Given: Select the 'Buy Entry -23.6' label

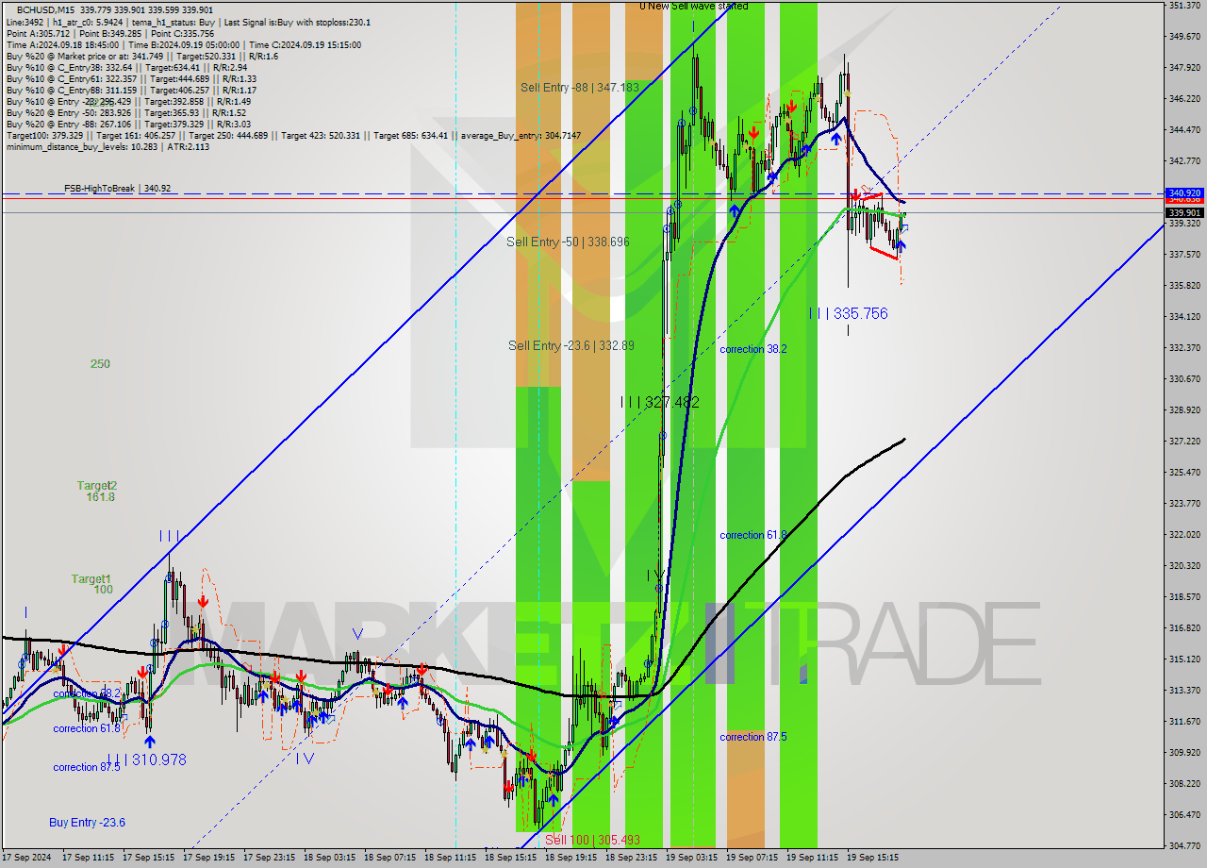Looking at the screenshot, I should (x=87, y=823).
